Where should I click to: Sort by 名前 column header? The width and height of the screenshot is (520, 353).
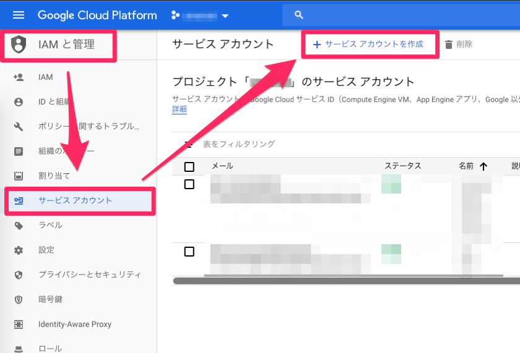point(466,166)
